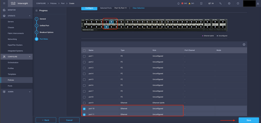The height and width of the screenshot is (123, 261).
Task: Click the CONFIGURE tools icon
Action: pyautogui.click(x=4, y=57)
